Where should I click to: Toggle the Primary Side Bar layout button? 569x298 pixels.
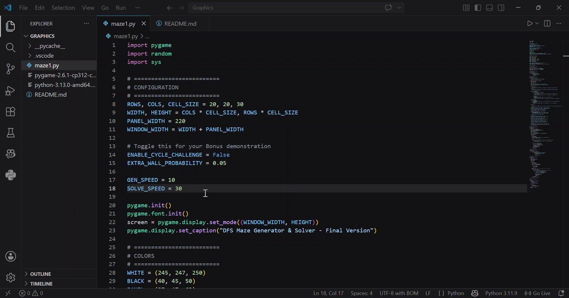tap(478, 8)
